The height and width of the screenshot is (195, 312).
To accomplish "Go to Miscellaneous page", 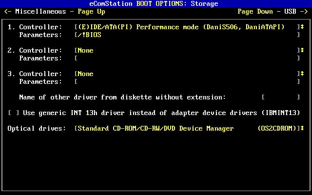I will pyautogui.click(x=40, y=11).
